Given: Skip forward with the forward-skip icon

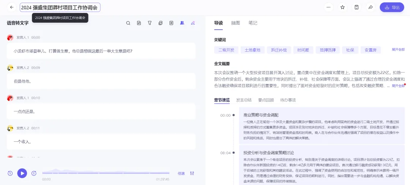Looking at the screenshot, I should click(34, 173).
